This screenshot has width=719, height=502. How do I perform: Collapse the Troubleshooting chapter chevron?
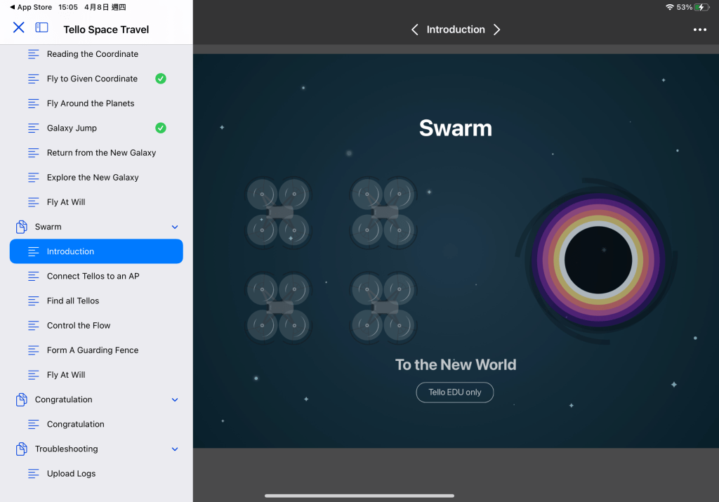coord(175,449)
